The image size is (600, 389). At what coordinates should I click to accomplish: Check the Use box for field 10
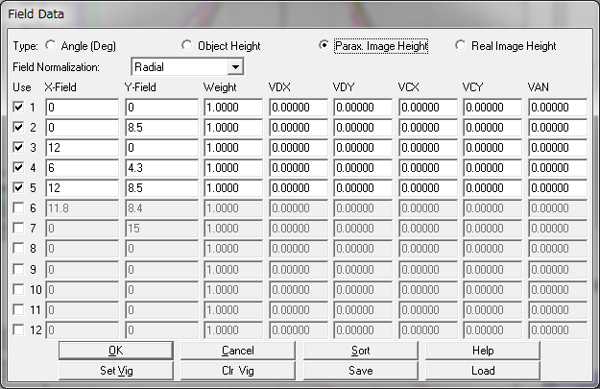pos(18,289)
